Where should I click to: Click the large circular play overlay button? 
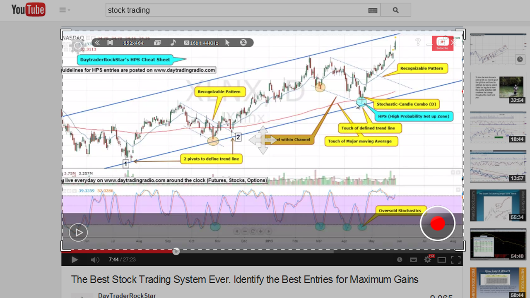(x=78, y=233)
